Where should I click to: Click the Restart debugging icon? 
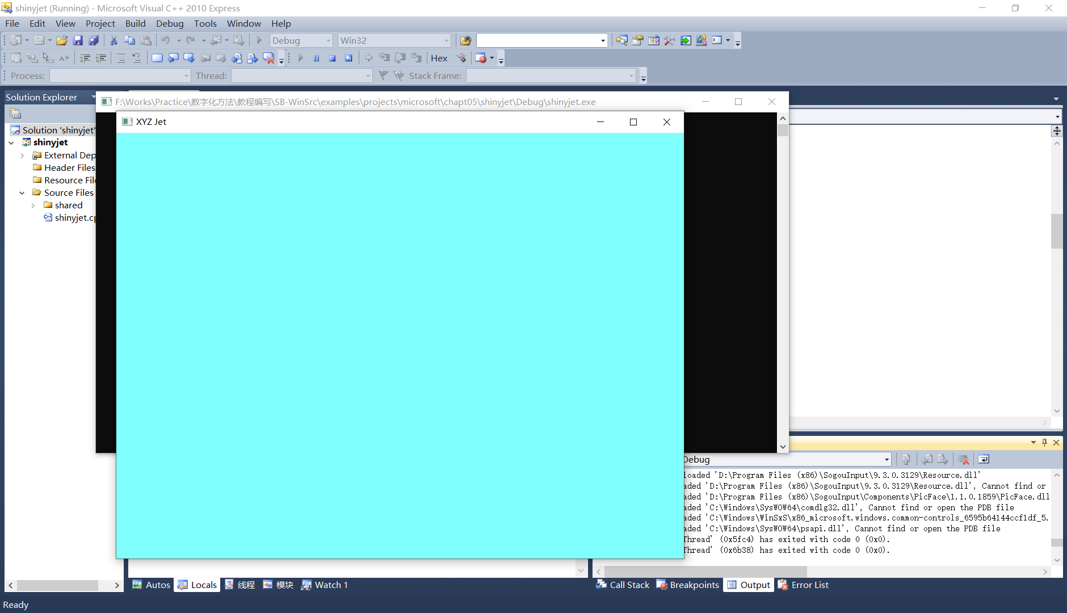tap(348, 58)
